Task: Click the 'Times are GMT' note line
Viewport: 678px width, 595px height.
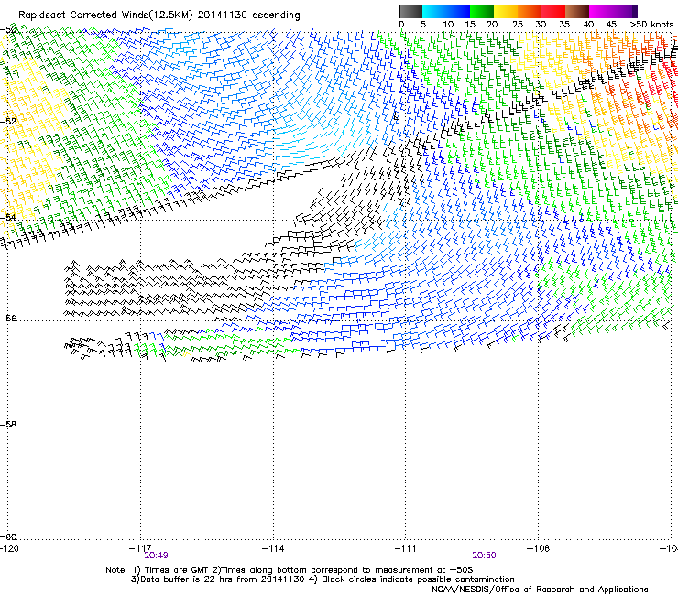Action: [290, 570]
